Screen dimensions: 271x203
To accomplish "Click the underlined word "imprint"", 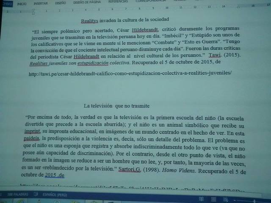I will [32, 131].
